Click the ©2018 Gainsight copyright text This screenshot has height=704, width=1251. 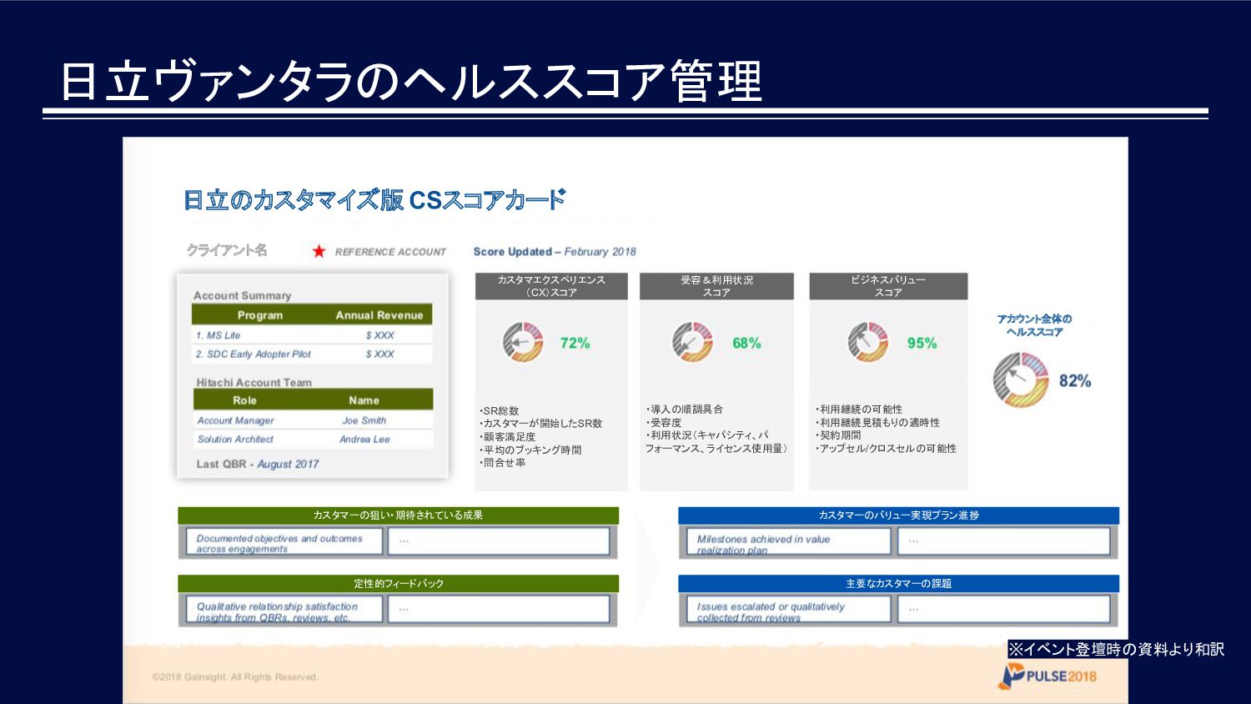click(235, 677)
